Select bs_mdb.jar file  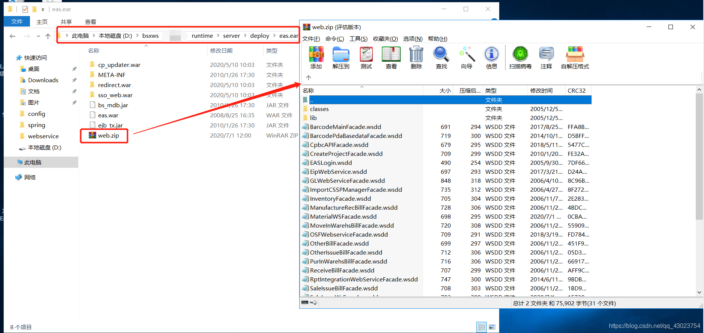(x=113, y=105)
